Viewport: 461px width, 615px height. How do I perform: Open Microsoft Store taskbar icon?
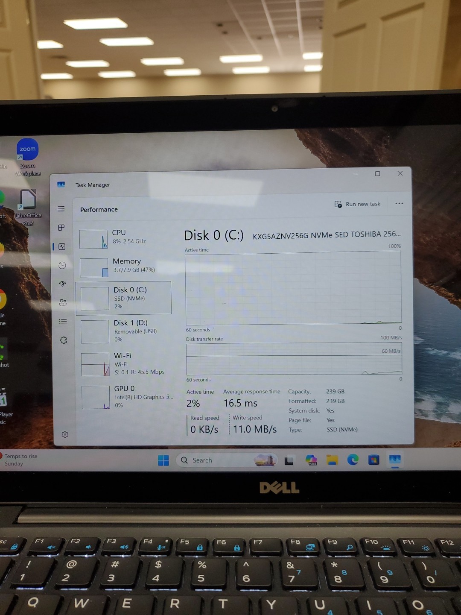[x=374, y=460]
